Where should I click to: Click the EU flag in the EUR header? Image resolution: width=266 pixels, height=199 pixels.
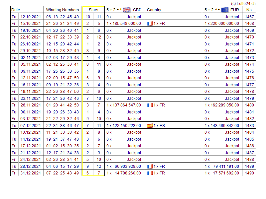(x=225, y=10)
